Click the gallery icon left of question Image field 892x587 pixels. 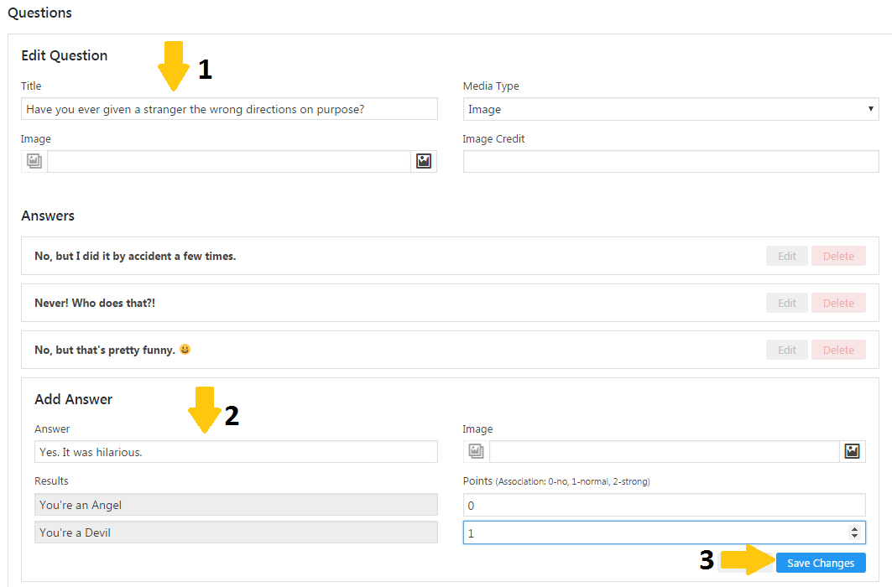[x=34, y=161]
